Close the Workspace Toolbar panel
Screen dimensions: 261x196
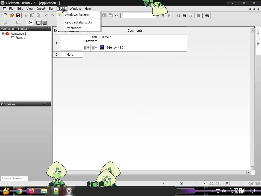coord(48,28)
